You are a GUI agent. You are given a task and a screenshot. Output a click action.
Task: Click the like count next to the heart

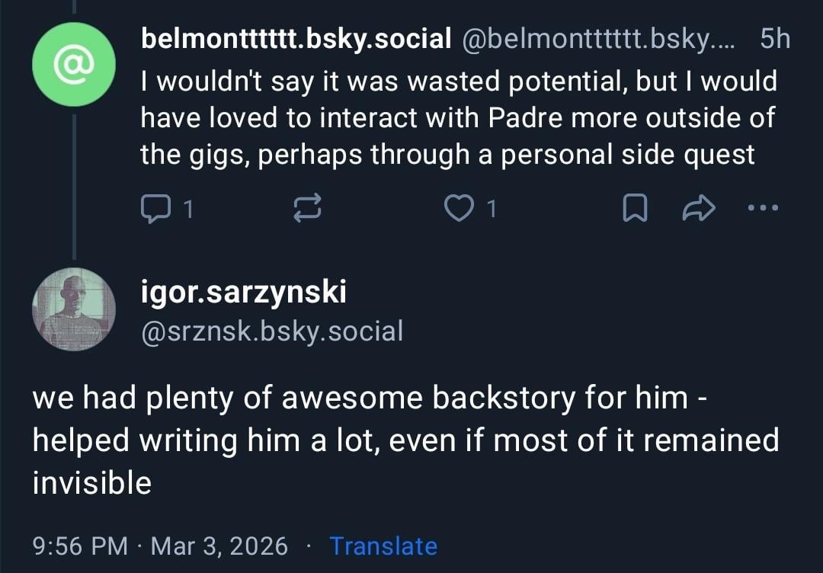[x=492, y=209]
